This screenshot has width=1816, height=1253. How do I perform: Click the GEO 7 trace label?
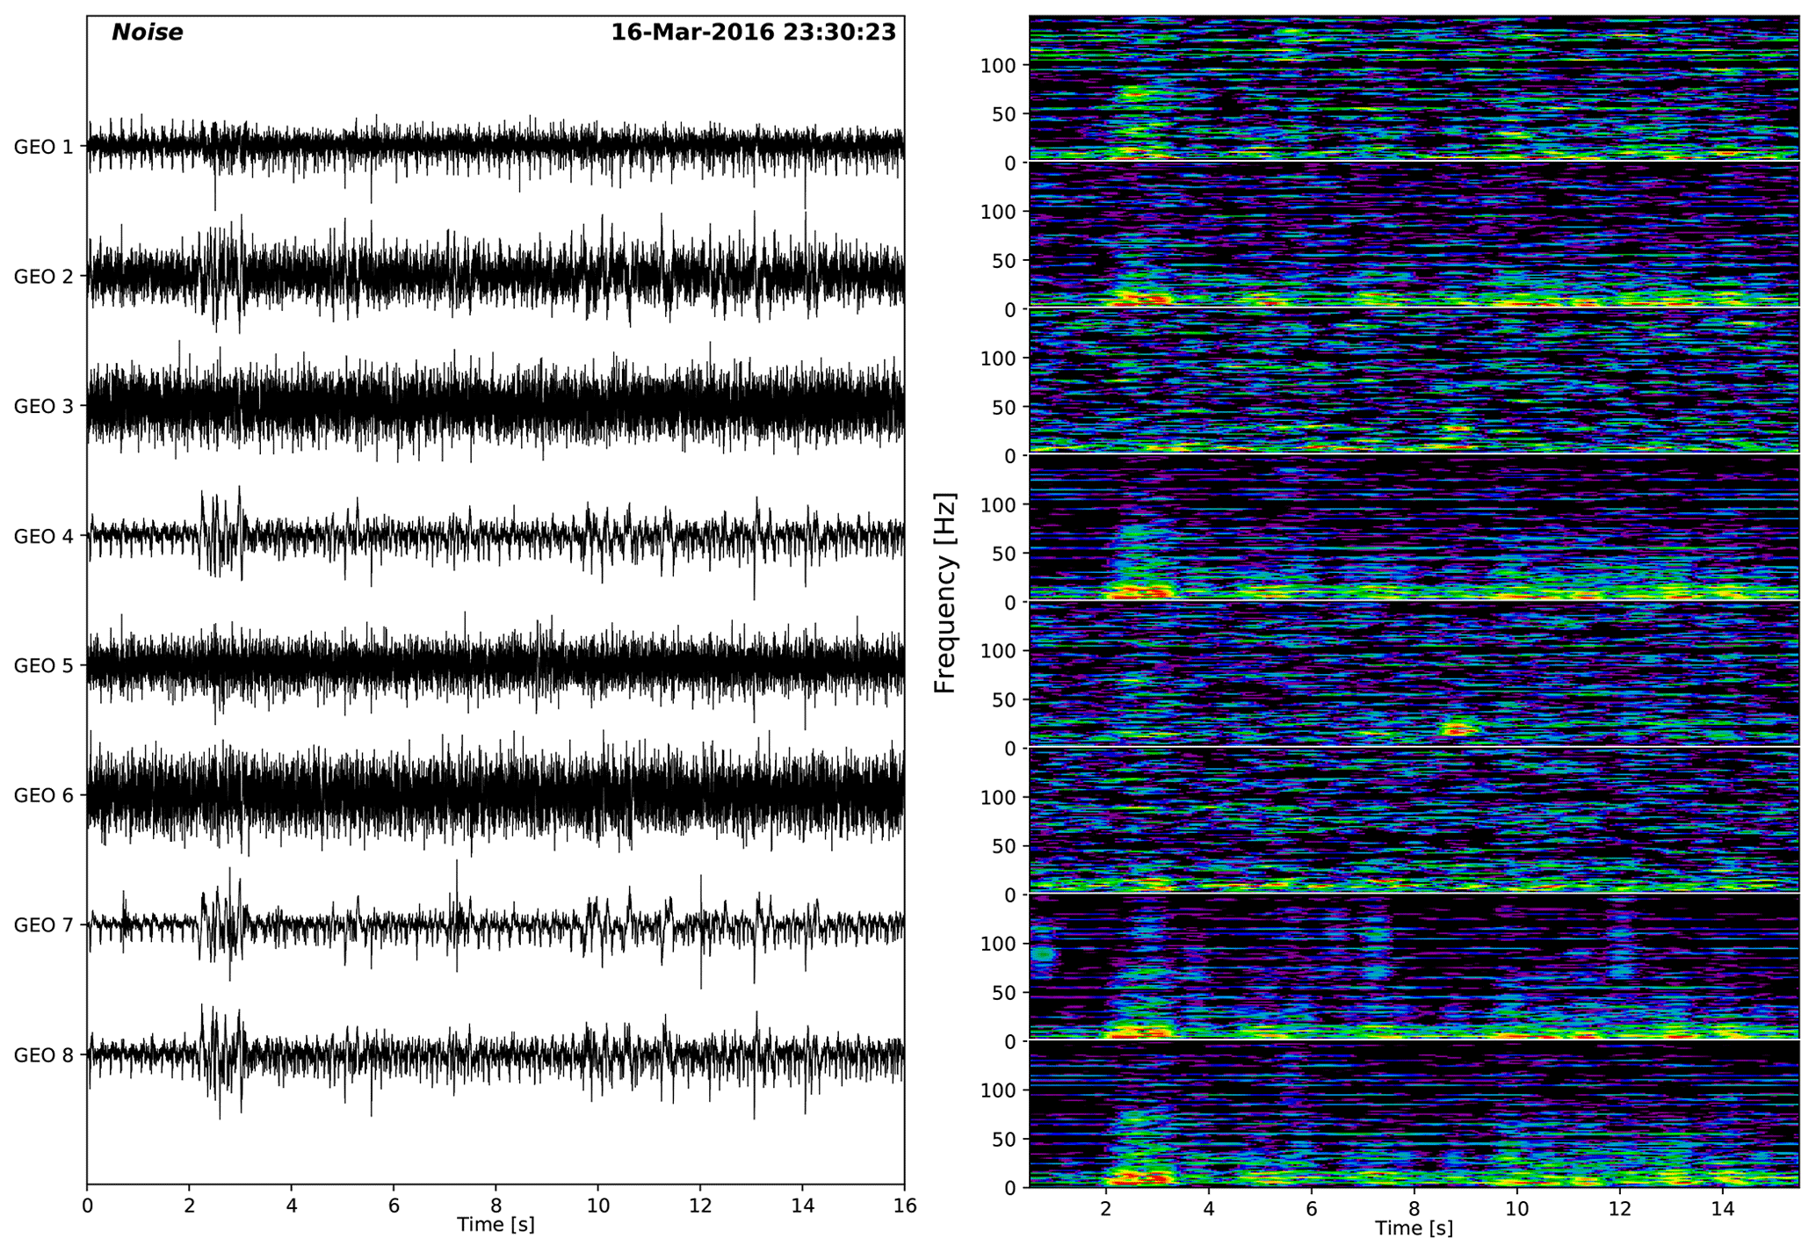click(44, 925)
